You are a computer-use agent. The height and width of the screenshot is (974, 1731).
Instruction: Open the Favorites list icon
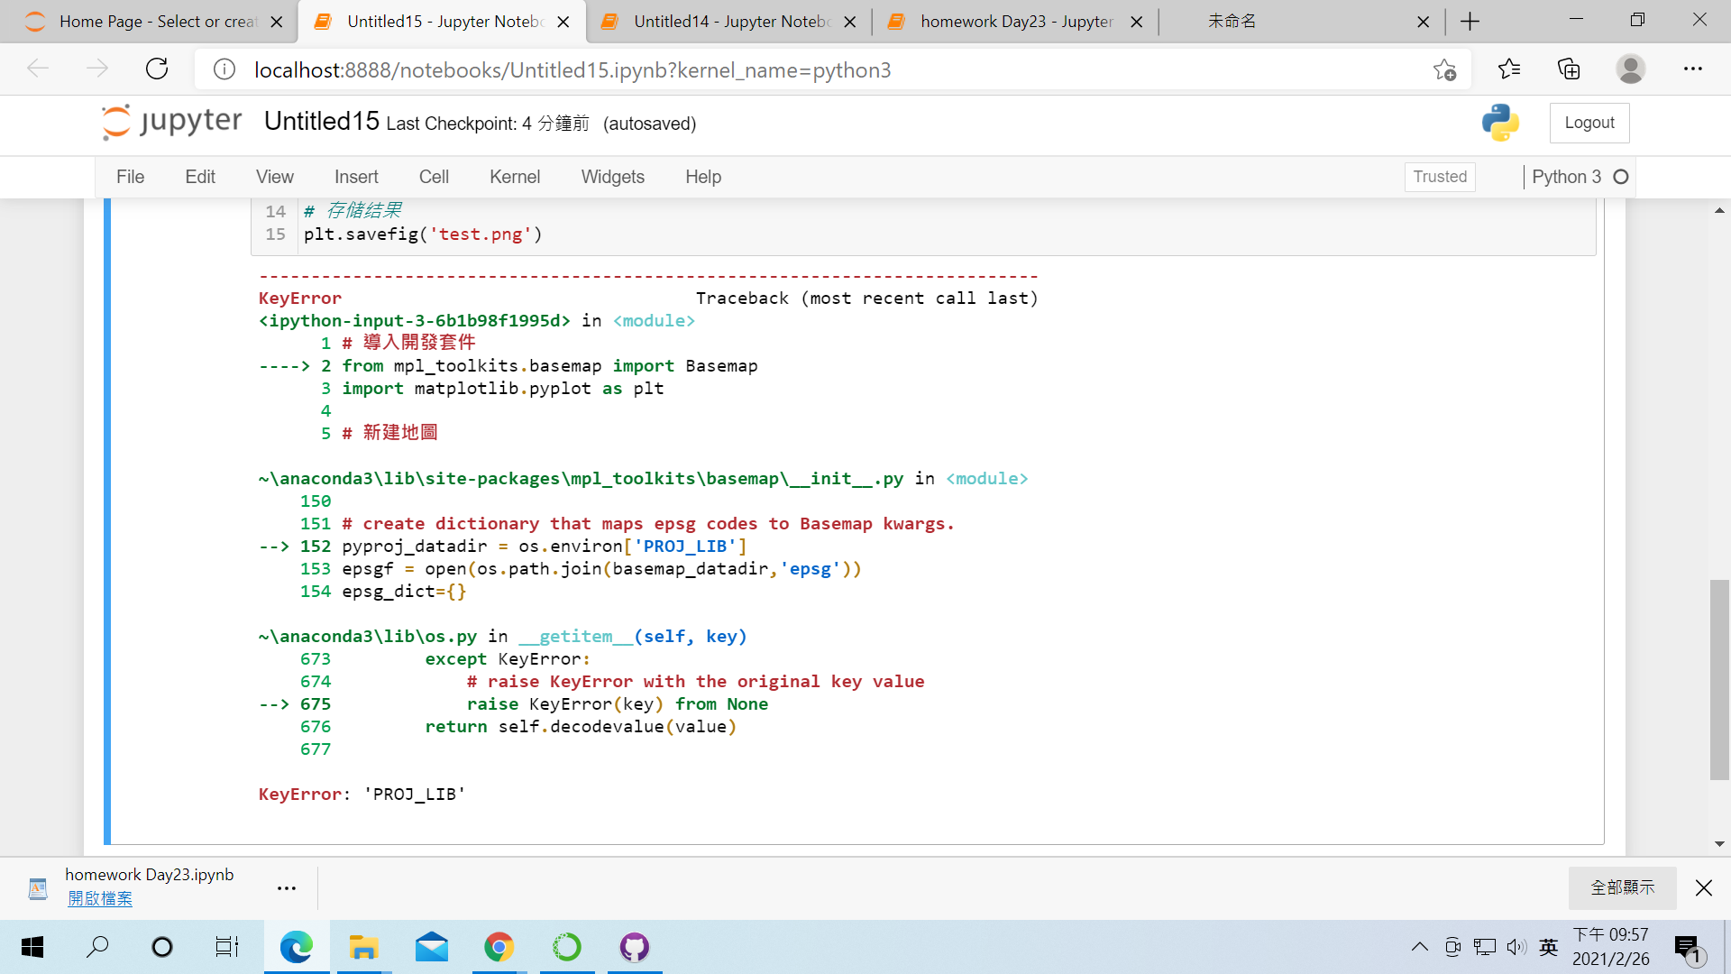tap(1508, 69)
